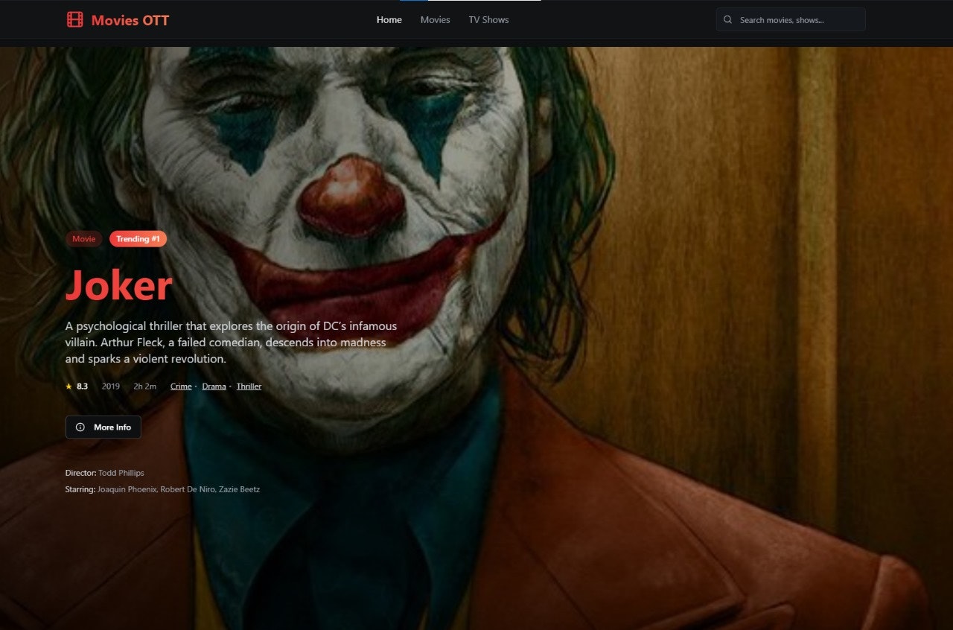Viewport: 953px width, 630px height.
Task: Click the 2019 release year
Action: click(111, 386)
